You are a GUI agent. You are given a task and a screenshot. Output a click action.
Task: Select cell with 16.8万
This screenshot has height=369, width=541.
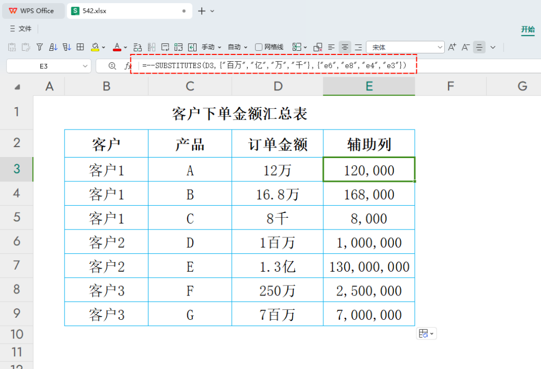(277, 193)
